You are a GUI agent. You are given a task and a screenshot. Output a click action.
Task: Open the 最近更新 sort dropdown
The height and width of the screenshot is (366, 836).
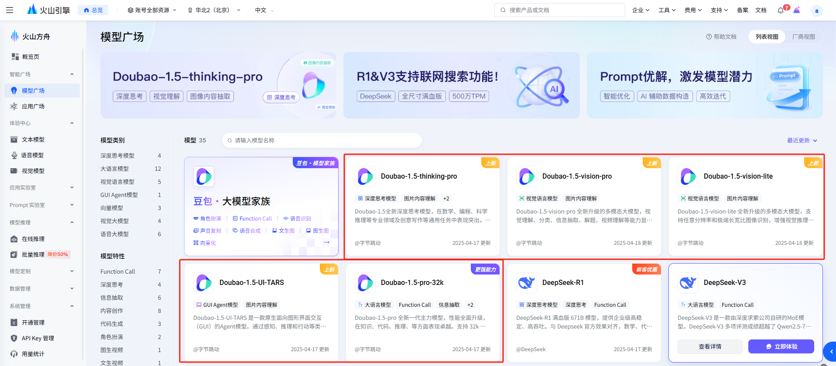coord(802,140)
